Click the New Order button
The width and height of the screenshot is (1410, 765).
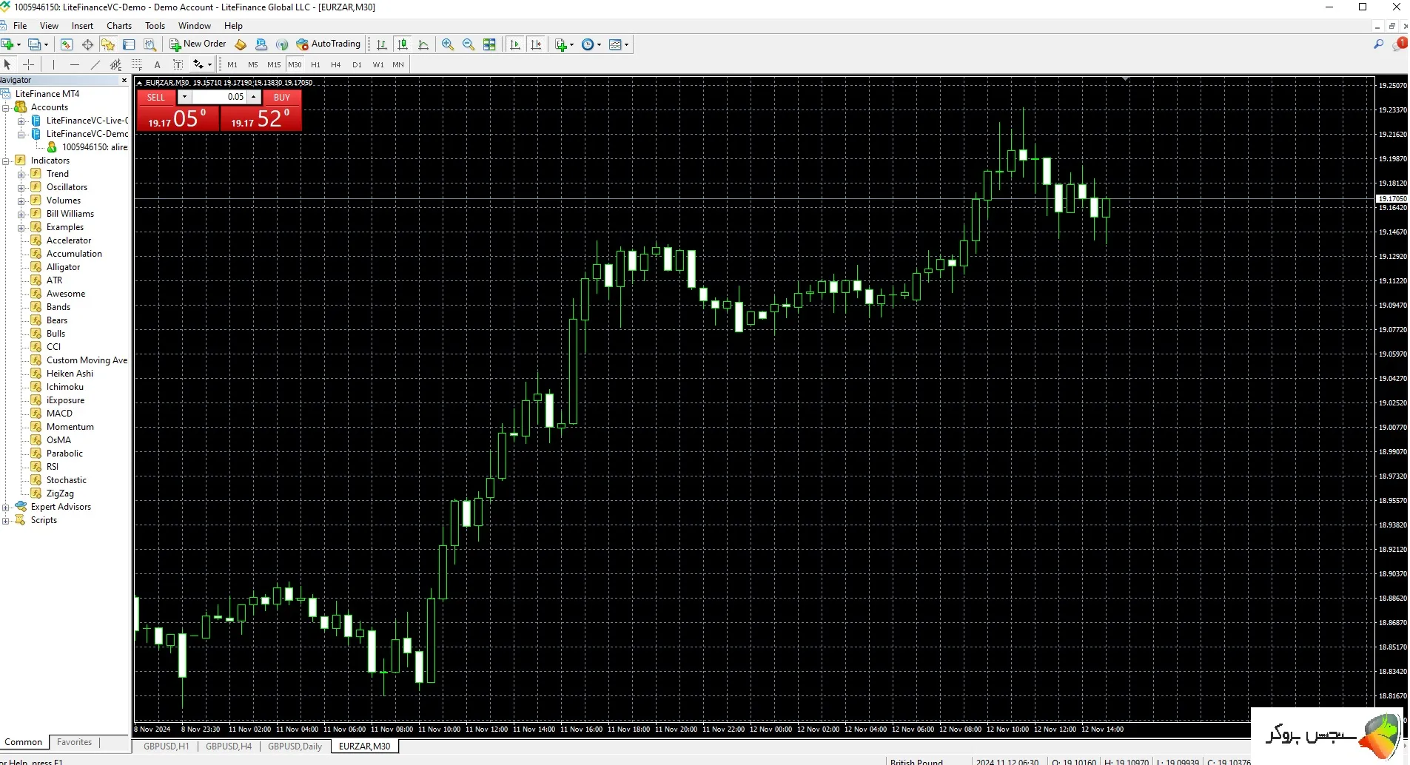click(198, 44)
